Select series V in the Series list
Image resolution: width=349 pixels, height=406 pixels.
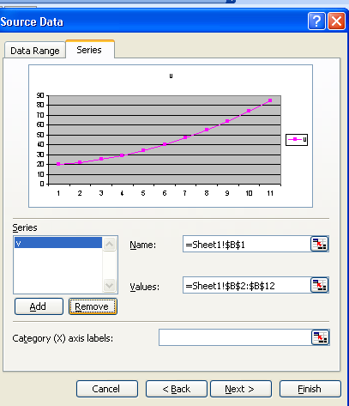(x=58, y=243)
